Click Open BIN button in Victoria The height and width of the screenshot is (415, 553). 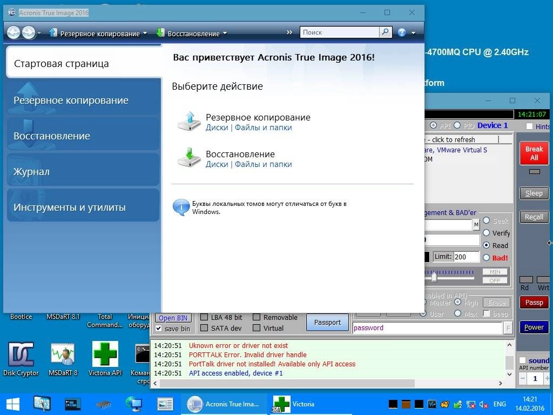tap(173, 318)
